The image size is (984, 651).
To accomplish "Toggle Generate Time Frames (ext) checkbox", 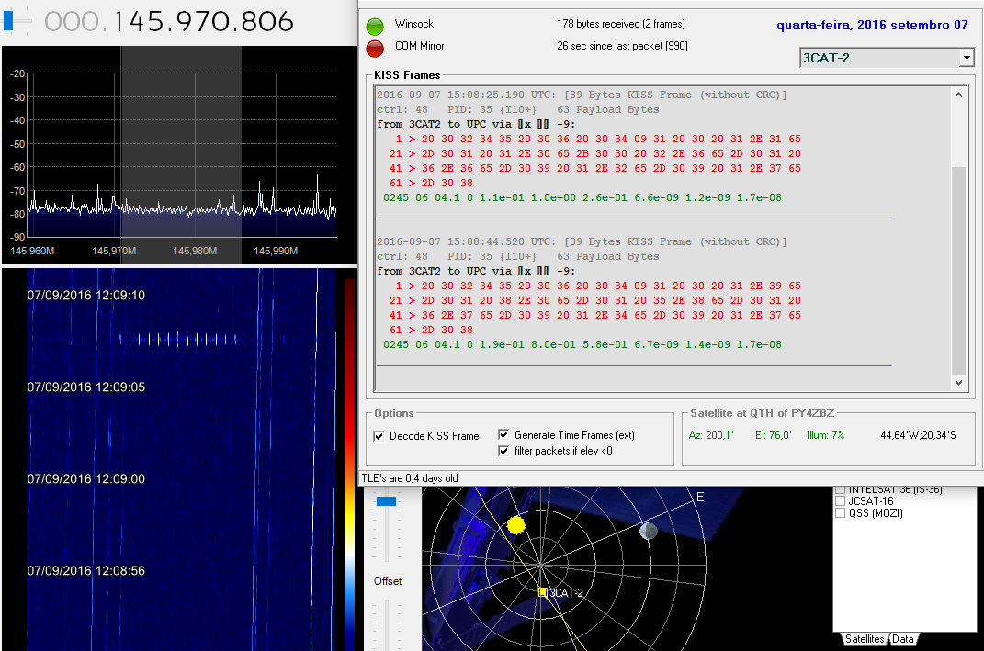I will click(503, 434).
